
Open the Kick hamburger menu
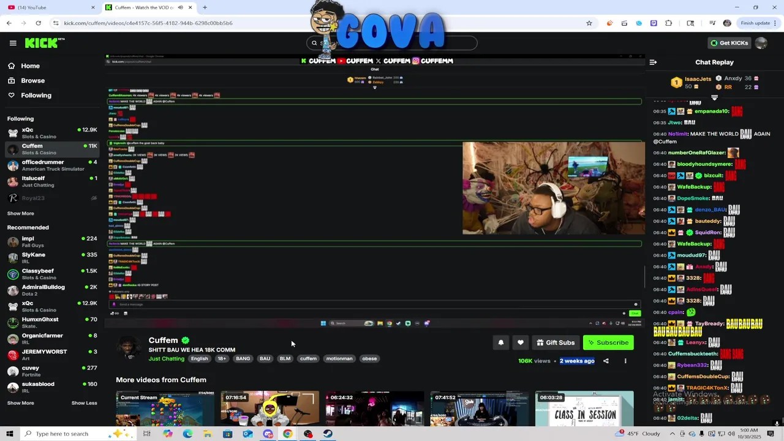(x=13, y=43)
